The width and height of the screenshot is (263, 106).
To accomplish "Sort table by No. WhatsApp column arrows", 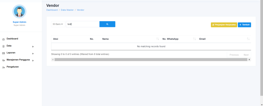I will (195, 39).
